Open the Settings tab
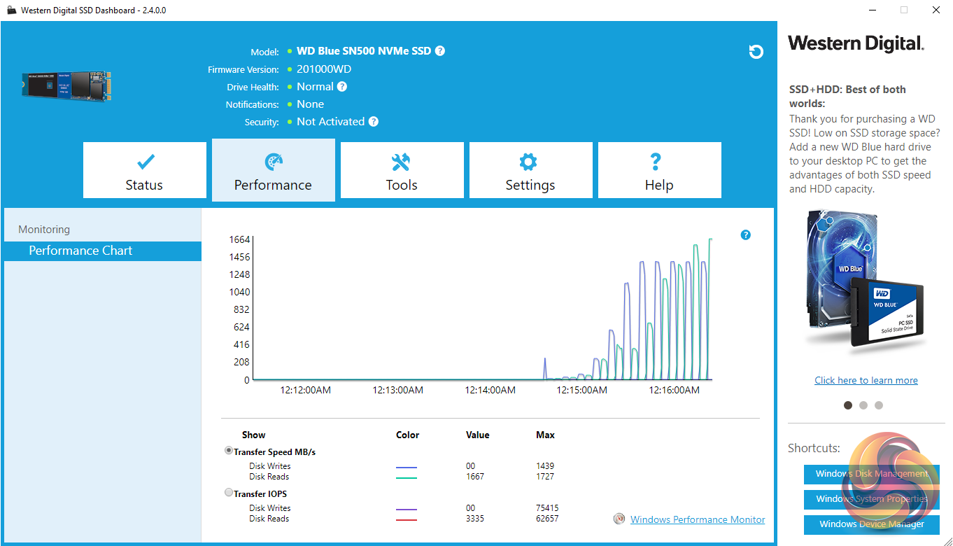Screen dimensions: 953x546 [530, 171]
